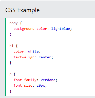Click the CSS Example heading

tap(23, 10)
